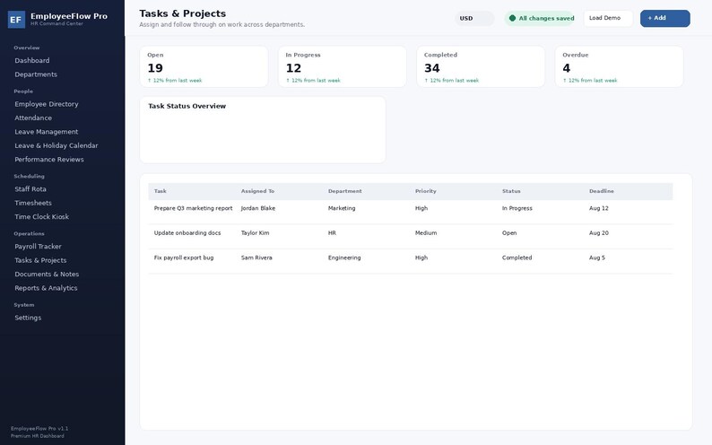Open Dashboard in the sidebar
The width and height of the screenshot is (712, 445).
coord(31,60)
